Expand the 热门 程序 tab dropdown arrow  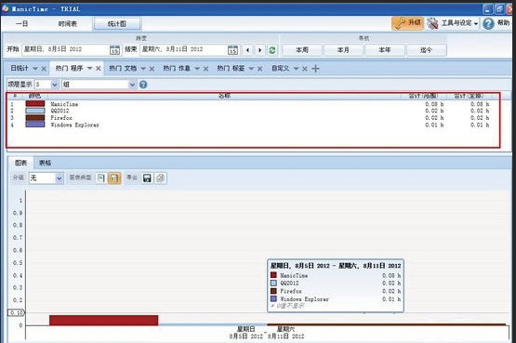tap(89, 68)
